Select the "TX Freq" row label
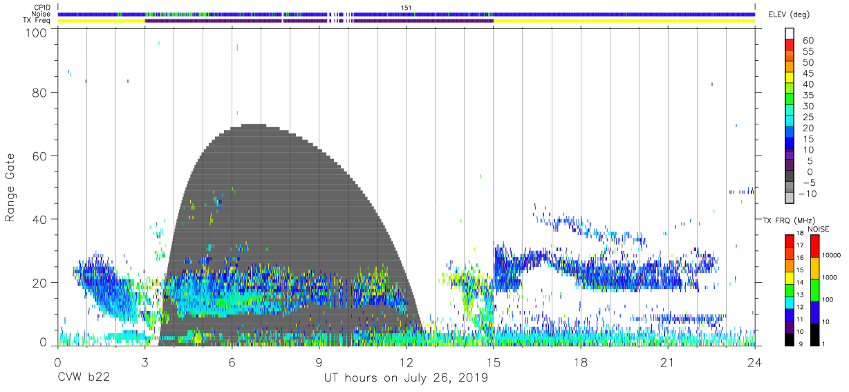 37,20
